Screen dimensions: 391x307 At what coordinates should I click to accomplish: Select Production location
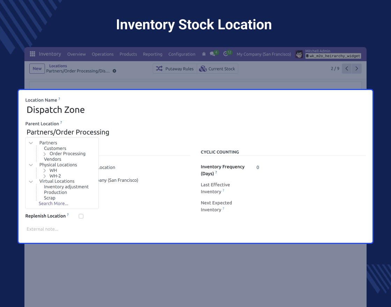56,192
